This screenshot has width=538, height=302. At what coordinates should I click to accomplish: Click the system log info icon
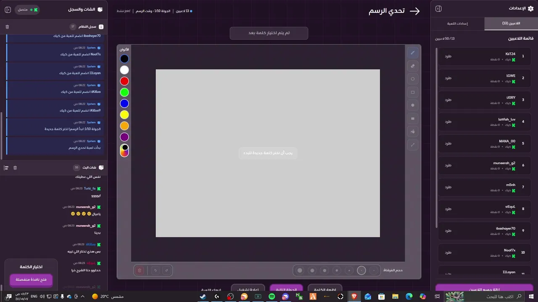[101, 26]
